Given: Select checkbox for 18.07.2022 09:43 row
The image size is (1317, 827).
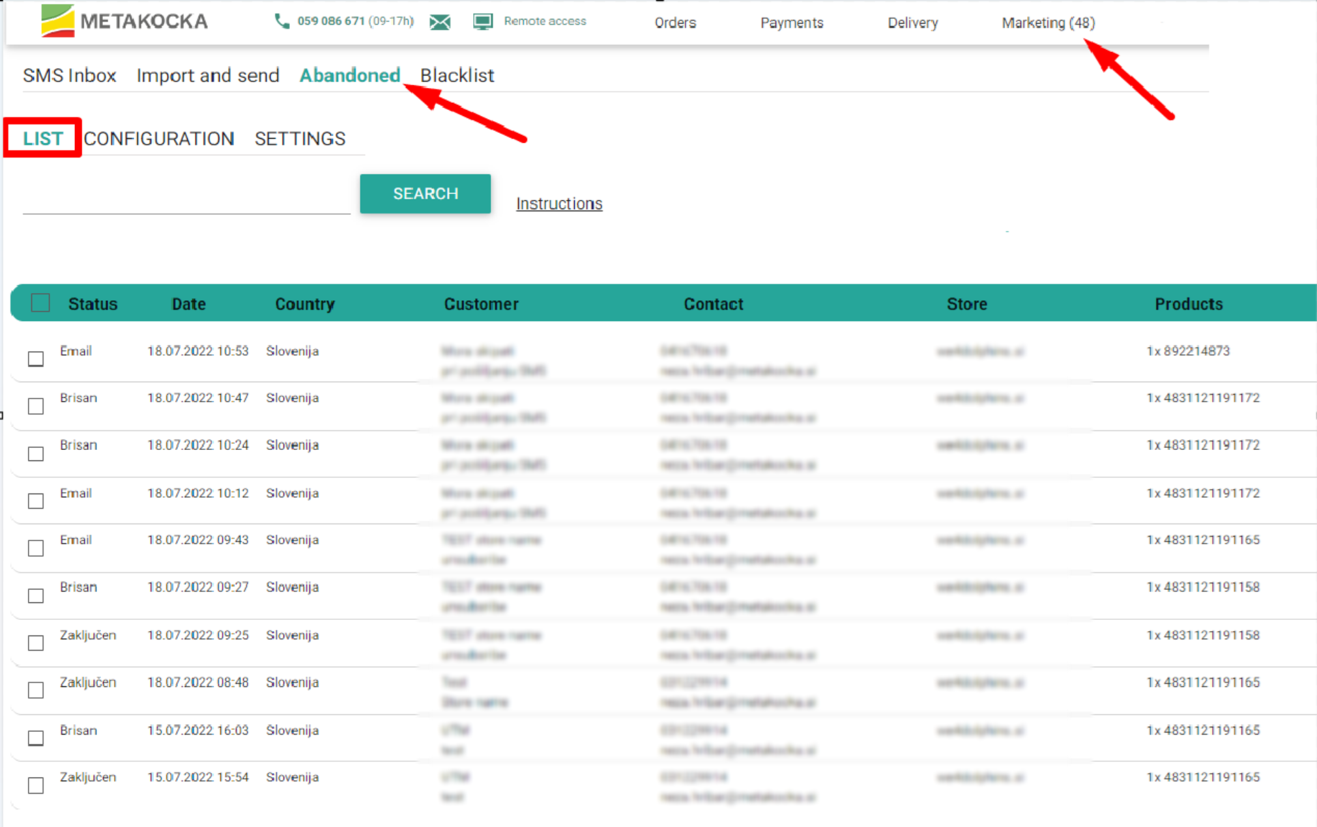Looking at the screenshot, I should click(36, 548).
